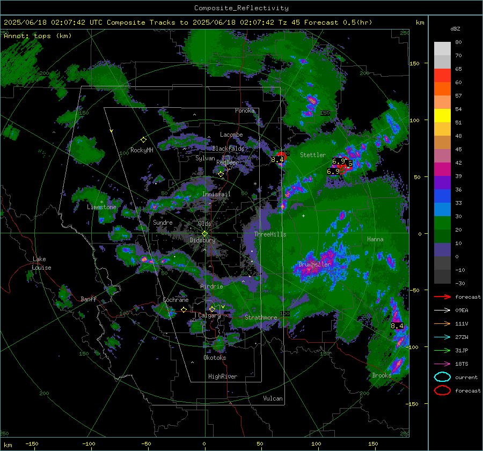The height and width of the screenshot is (451, 483).
Task: Click the Innisfail city label
Action: coord(216,194)
